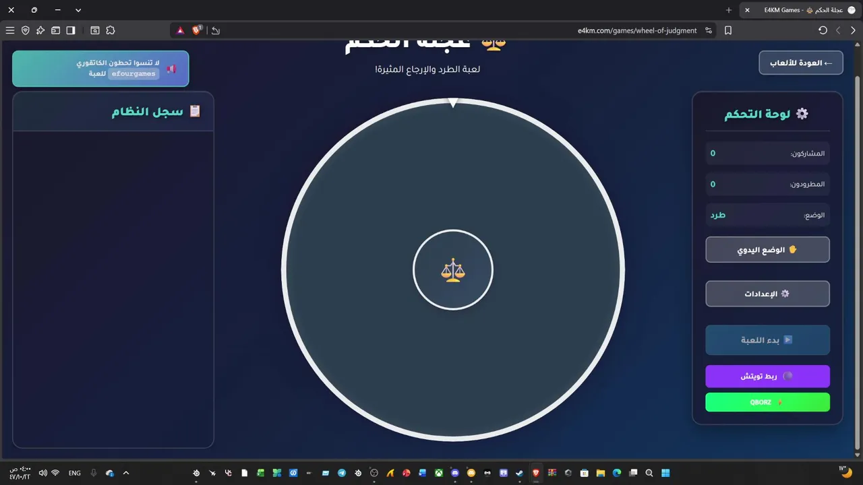Open the Brave Wallet icon in toolbar

(55, 30)
